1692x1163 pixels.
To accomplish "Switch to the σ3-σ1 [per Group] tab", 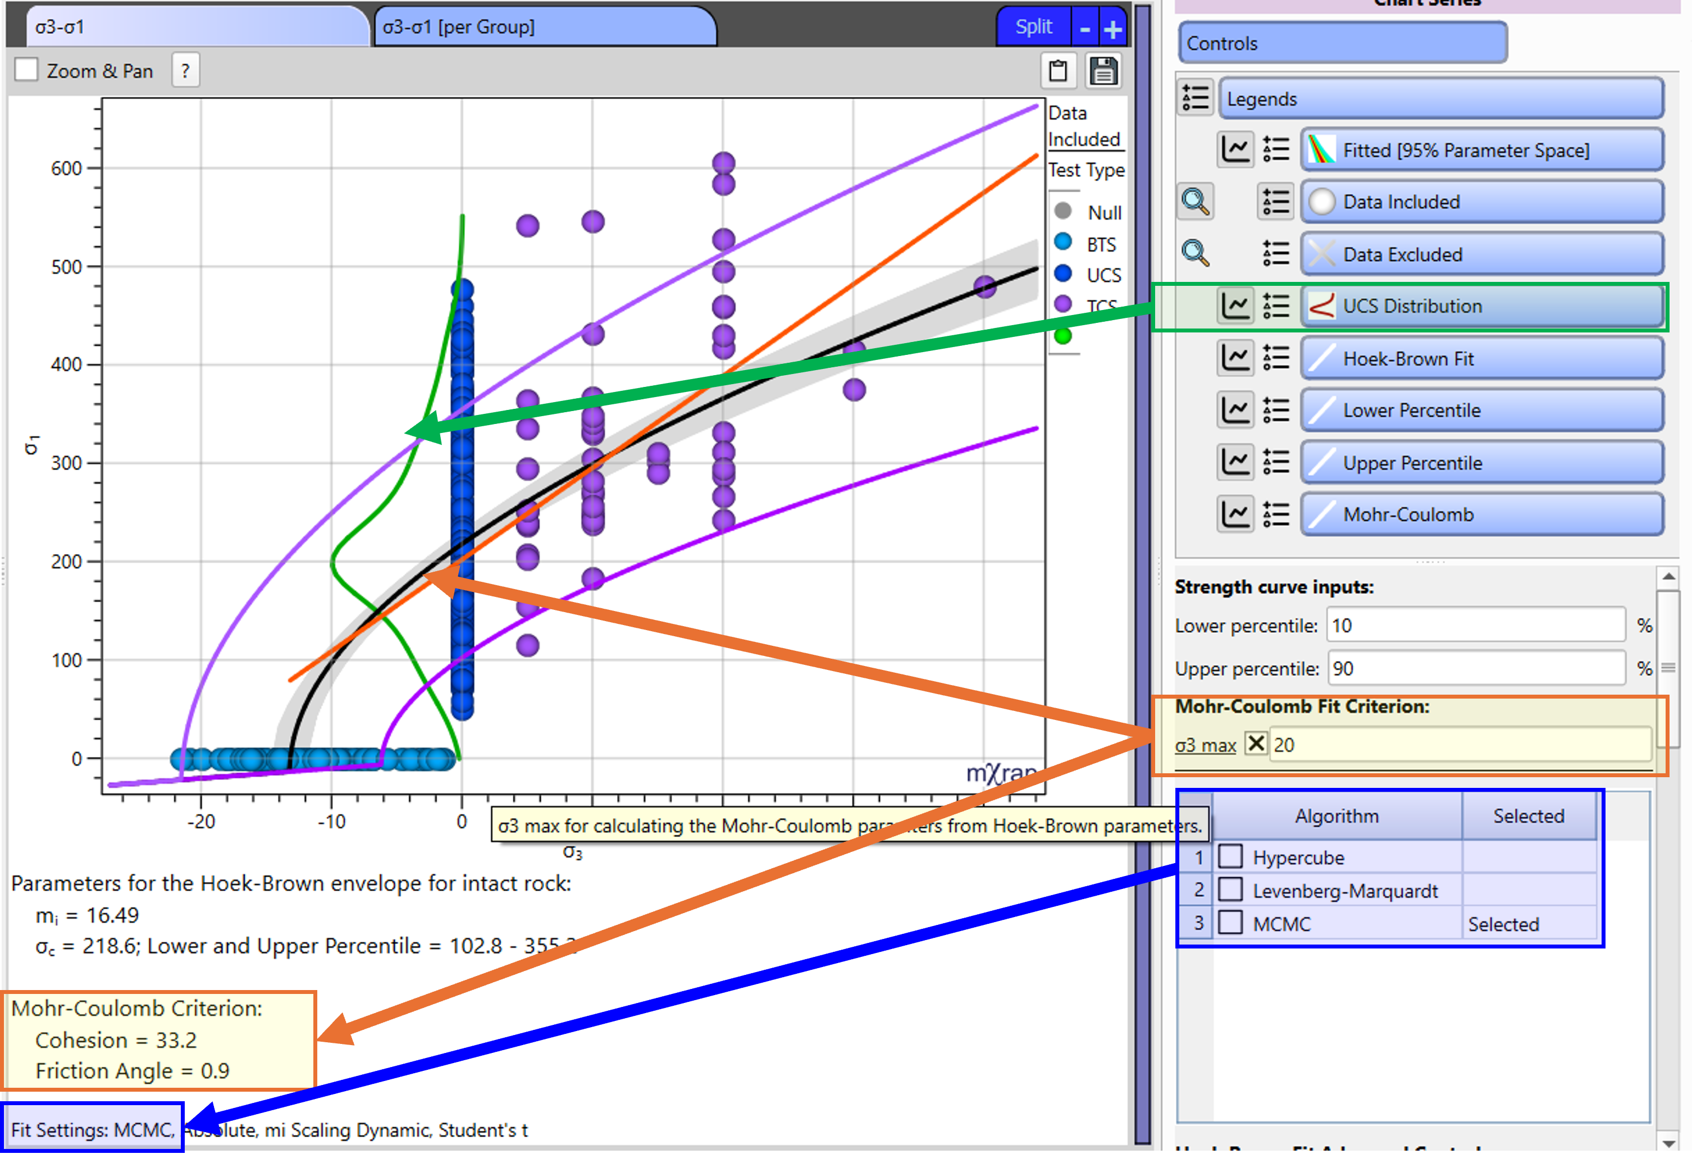I will (x=544, y=28).
